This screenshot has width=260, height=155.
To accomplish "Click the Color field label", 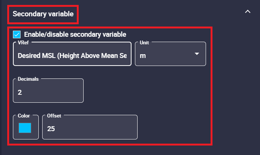I will click(24, 116).
